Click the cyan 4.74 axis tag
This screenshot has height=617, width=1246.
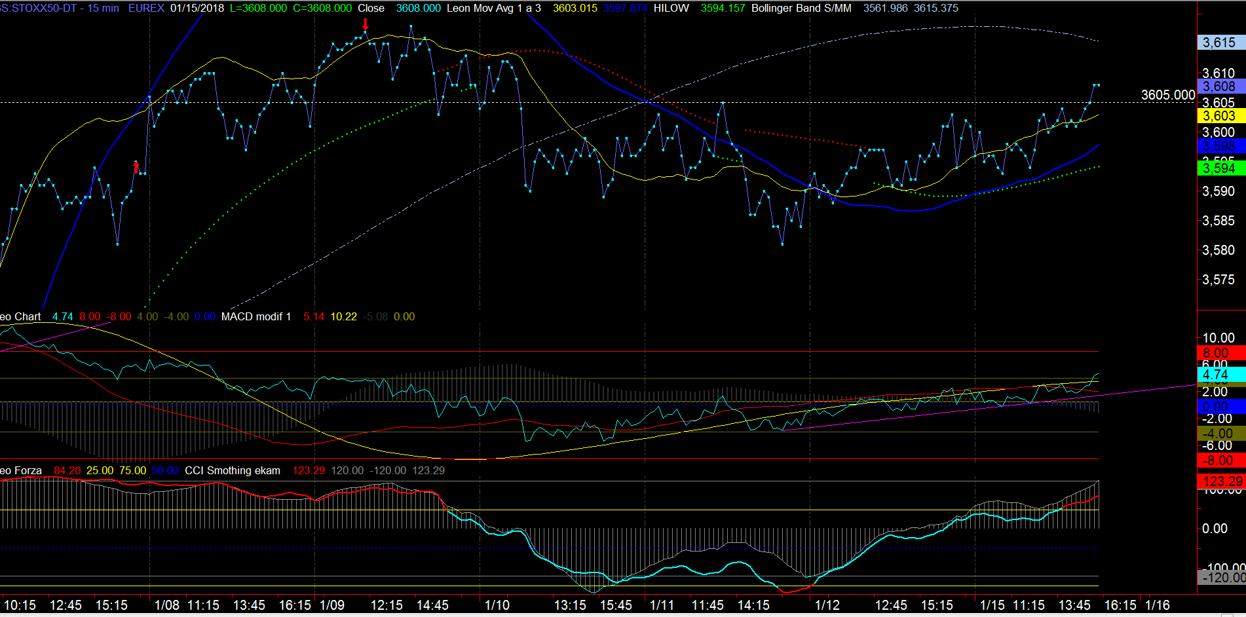click(1220, 375)
